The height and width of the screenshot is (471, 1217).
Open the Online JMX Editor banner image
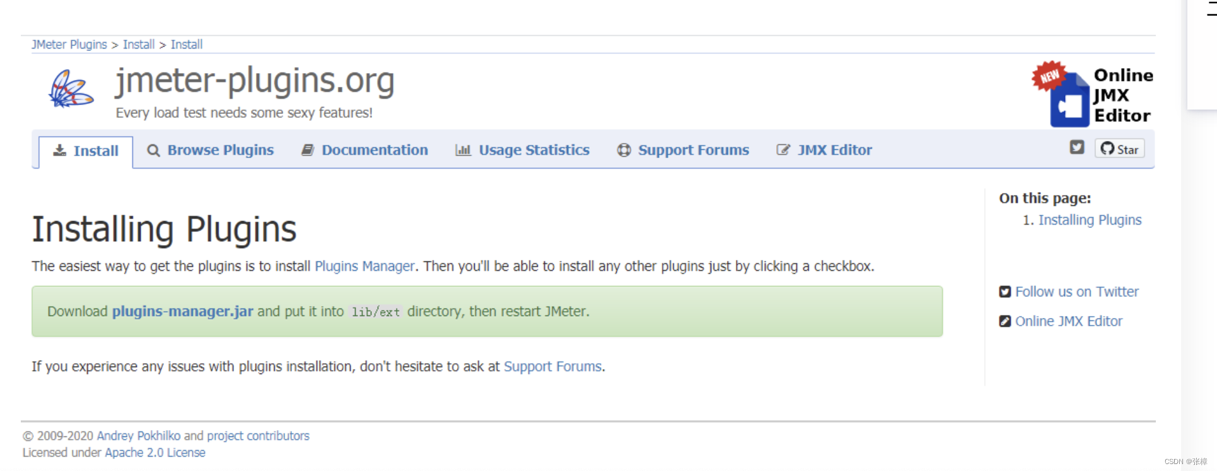(x=1092, y=94)
